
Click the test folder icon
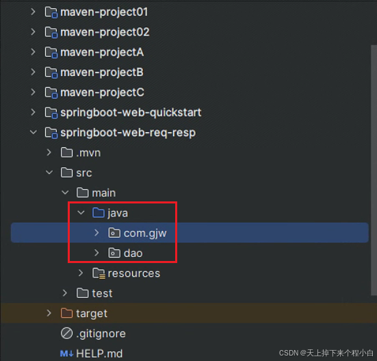(x=83, y=293)
